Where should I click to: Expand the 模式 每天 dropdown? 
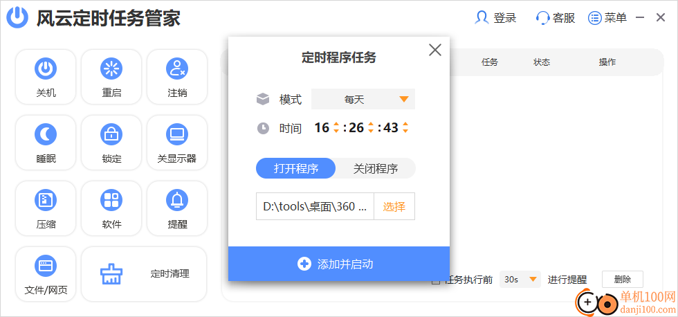[363, 100]
